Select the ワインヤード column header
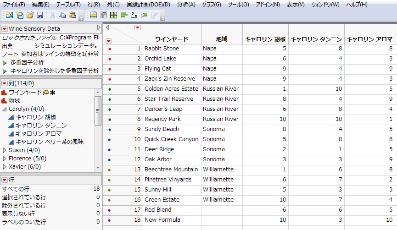This screenshot has height=230, width=397. click(172, 39)
